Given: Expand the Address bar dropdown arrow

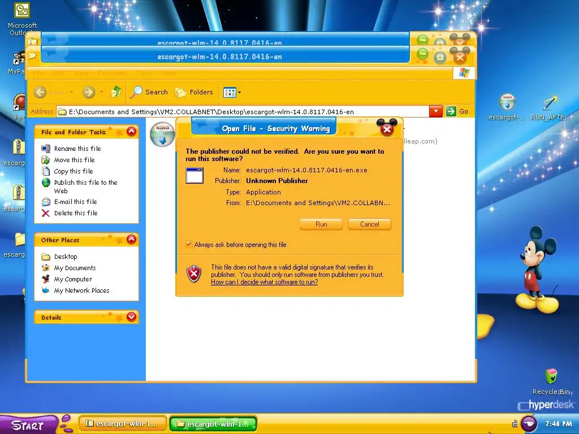Looking at the screenshot, I should click(x=436, y=111).
